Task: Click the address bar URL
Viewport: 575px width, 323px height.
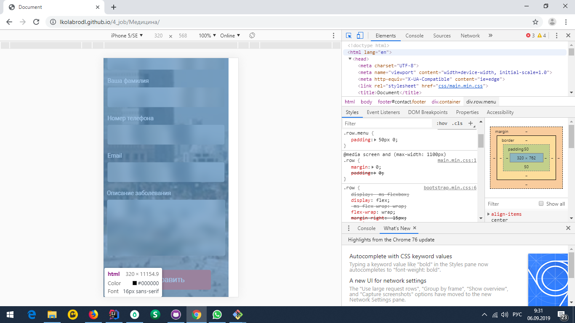Action: tap(109, 22)
